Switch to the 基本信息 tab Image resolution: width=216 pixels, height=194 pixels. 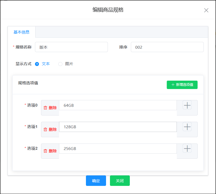point(21,32)
